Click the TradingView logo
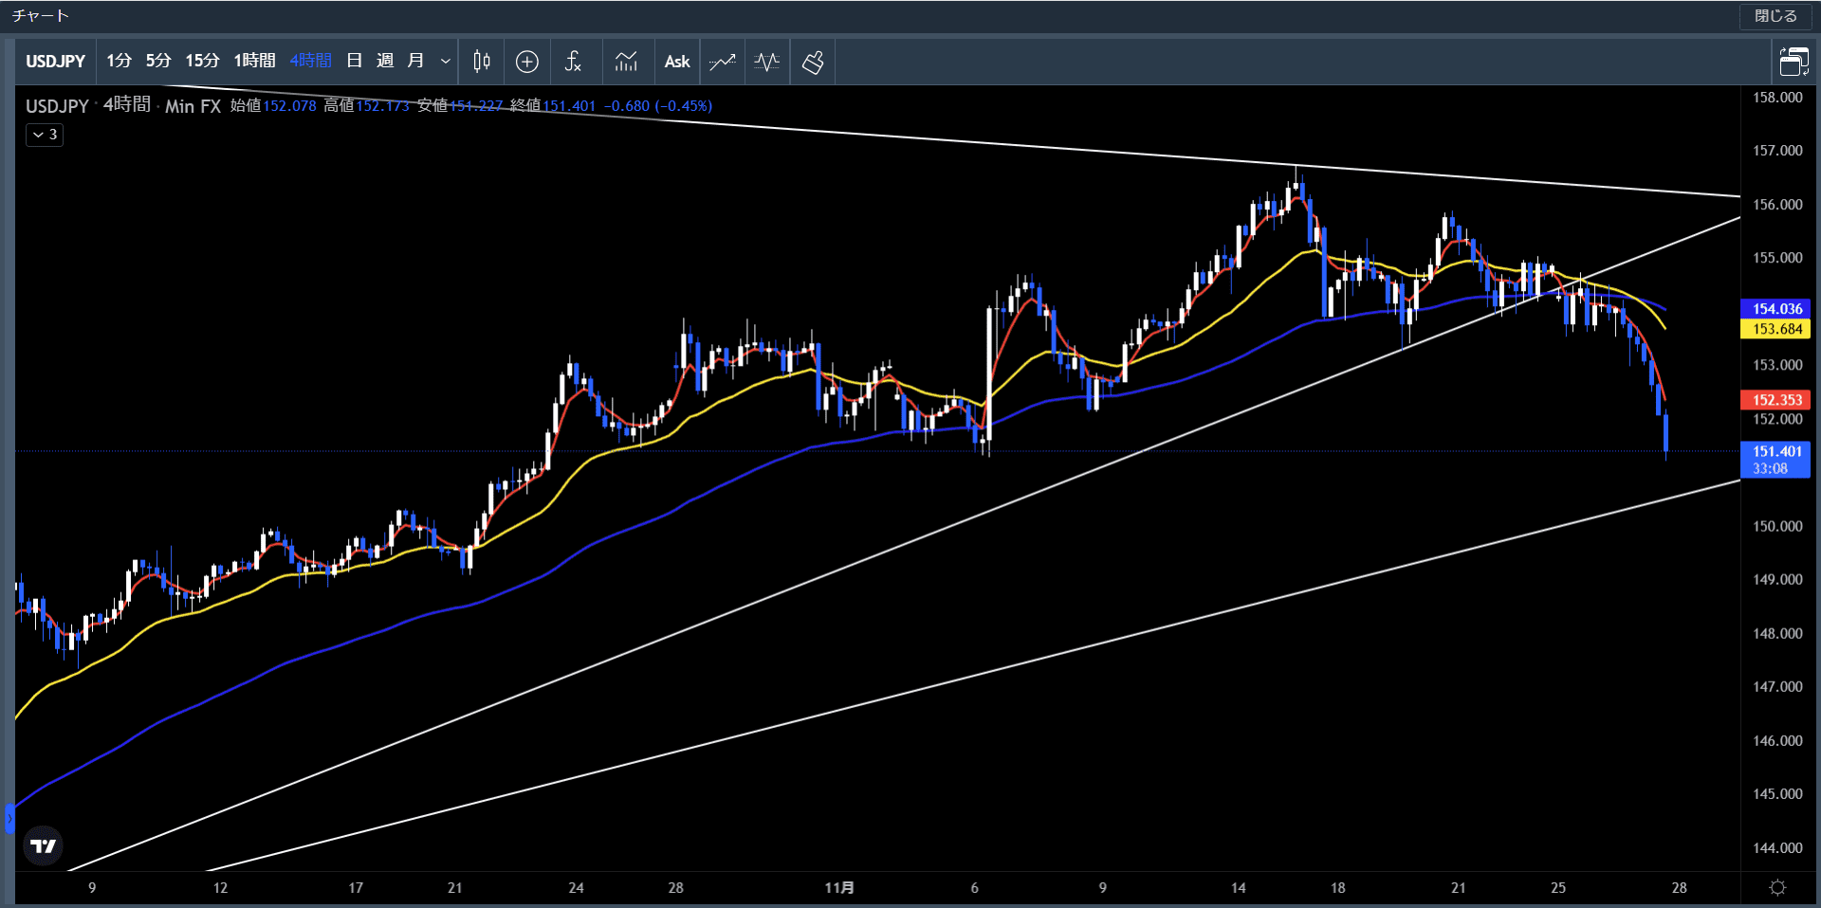The height and width of the screenshot is (908, 1821). point(43,845)
